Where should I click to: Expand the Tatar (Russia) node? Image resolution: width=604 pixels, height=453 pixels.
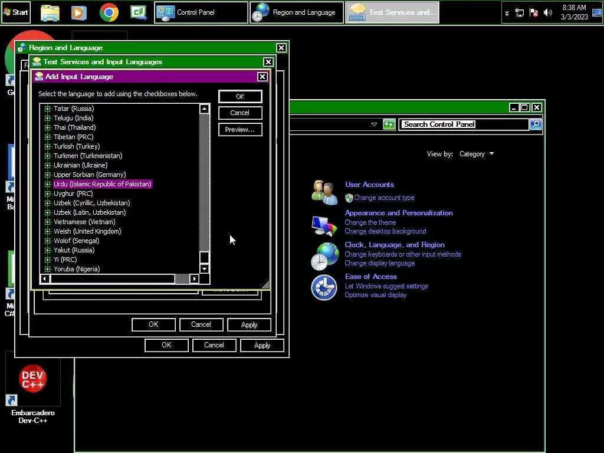(47, 109)
